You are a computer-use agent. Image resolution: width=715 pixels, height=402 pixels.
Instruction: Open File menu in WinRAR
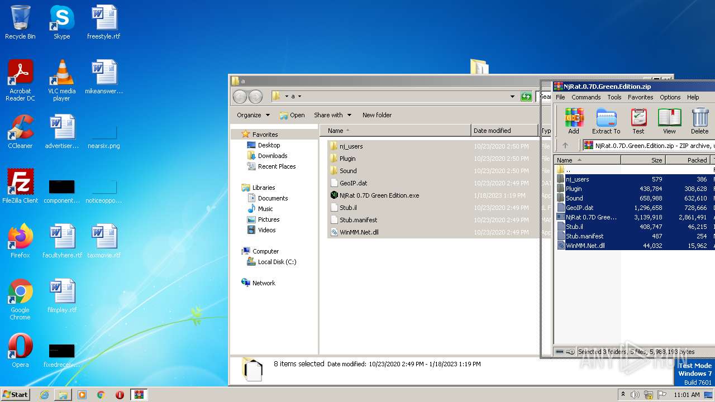coord(560,97)
